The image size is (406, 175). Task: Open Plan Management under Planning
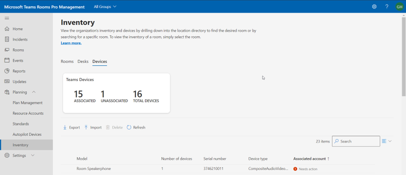[x=27, y=103]
